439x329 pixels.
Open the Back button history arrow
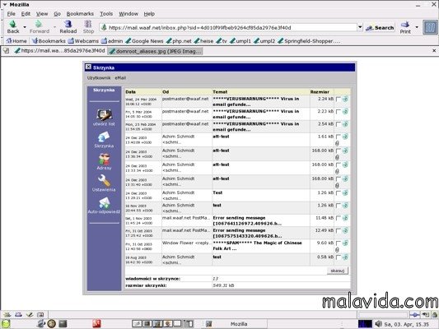point(25,27)
